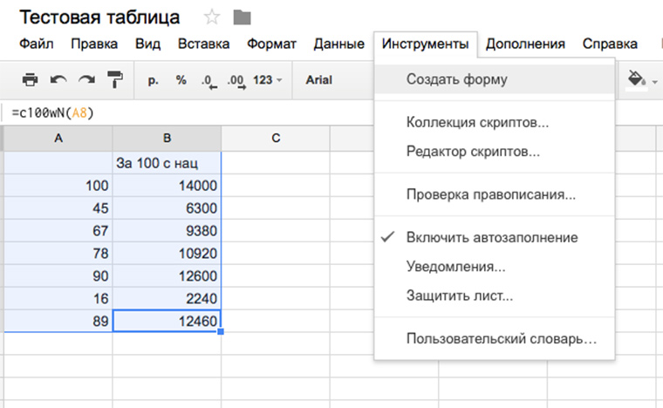The image size is (663, 408).
Task: Click the redo arrow icon
Action: tap(85, 80)
